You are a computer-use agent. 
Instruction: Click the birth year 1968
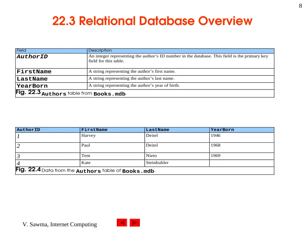click(216, 145)
